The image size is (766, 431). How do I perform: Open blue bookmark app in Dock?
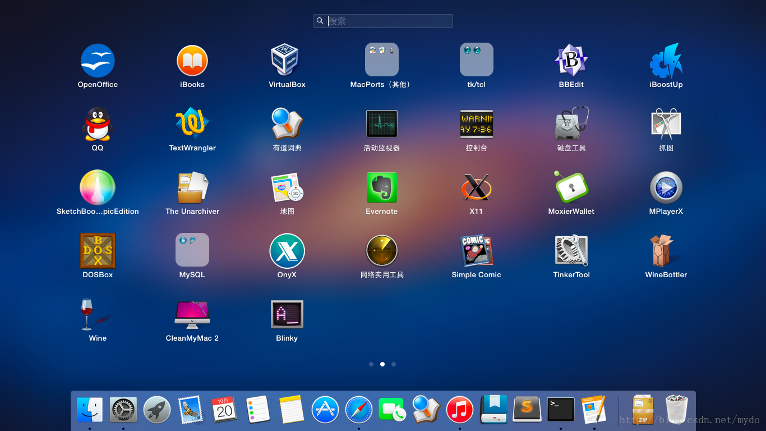pyautogui.click(x=493, y=410)
